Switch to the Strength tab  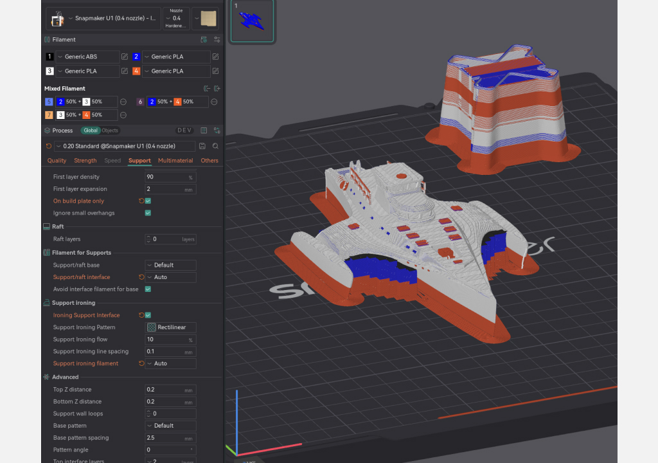coord(85,161)
